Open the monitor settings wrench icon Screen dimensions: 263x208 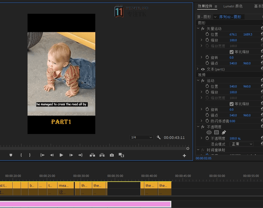click(x=159, y=137)
